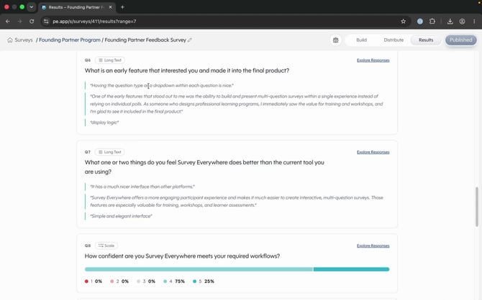Screen dimensions: 482x300
Task: Reload the current page
Action: tap(32, 21)
